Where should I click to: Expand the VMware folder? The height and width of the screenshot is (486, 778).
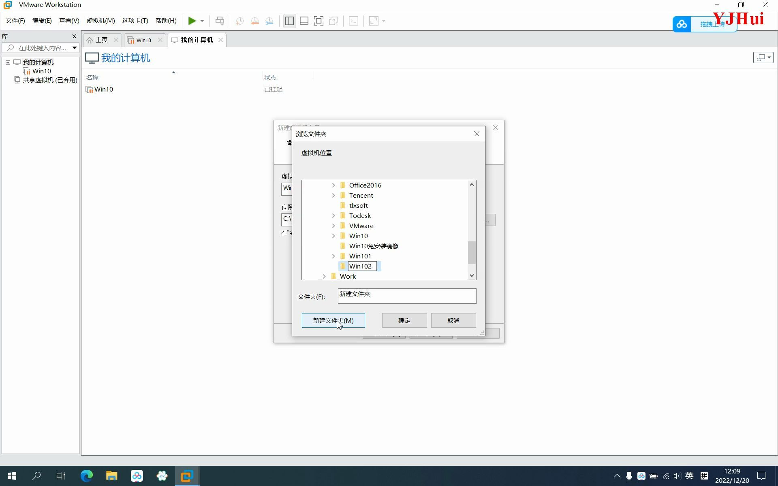(x=333, y=226)
